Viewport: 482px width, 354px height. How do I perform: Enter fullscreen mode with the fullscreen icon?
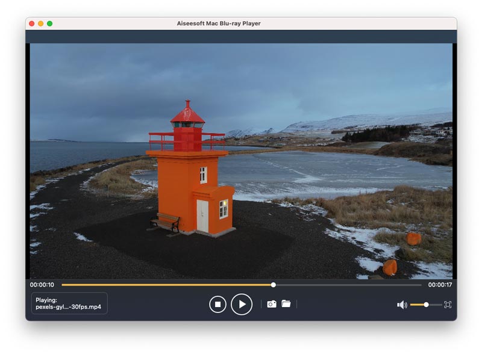pos(448,305)
